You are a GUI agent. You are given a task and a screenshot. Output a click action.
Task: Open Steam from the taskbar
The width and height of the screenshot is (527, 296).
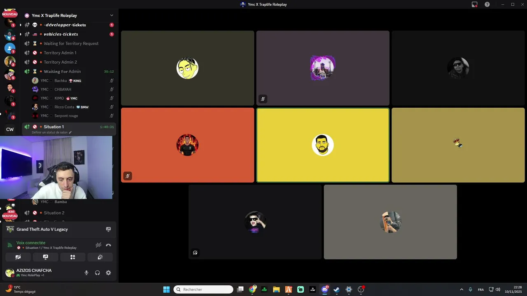[x=336, y=289]
